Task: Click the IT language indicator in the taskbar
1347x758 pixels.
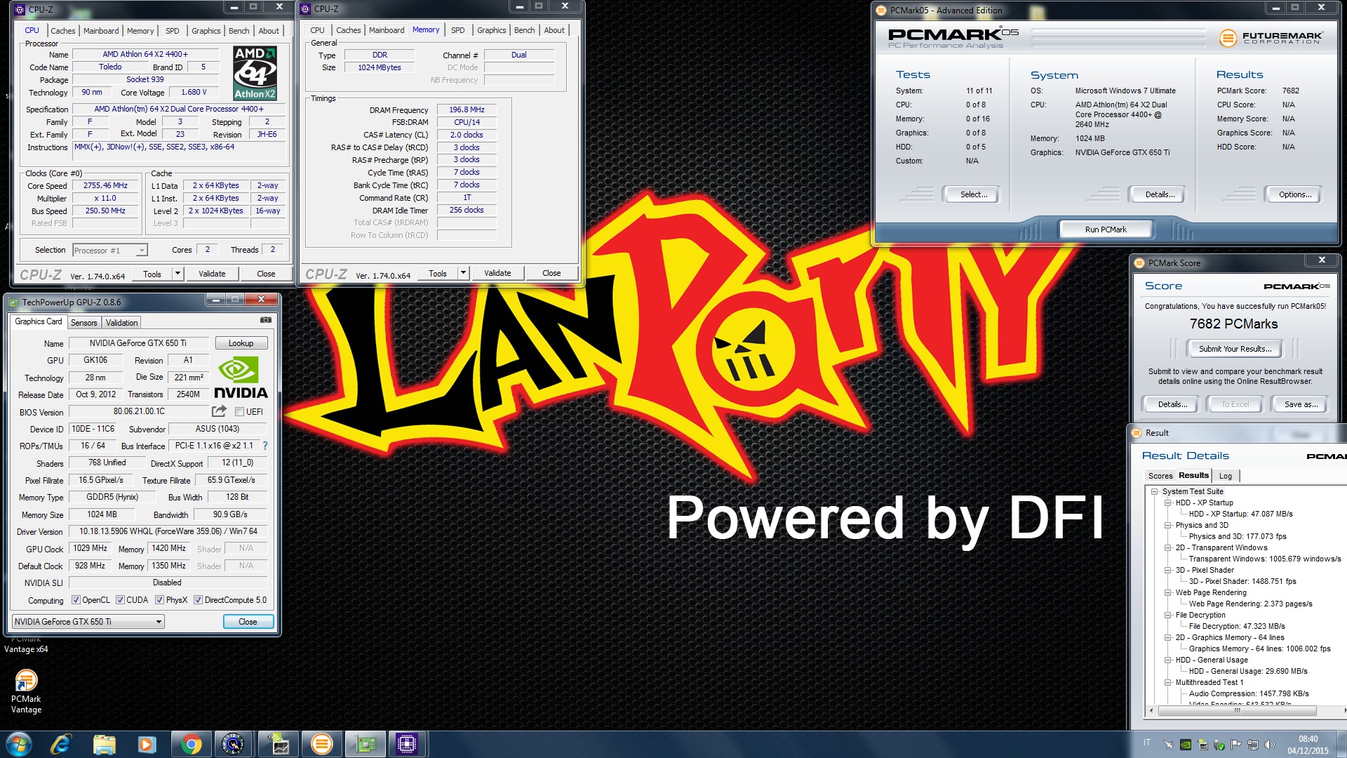Action: point(1147,743)
